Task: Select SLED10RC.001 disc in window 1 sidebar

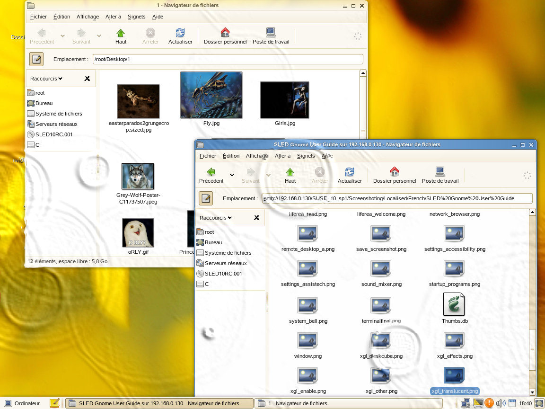Action: point(50,134)
